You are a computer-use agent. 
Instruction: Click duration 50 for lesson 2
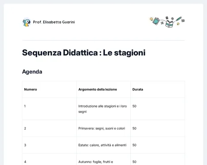point(157,128)
